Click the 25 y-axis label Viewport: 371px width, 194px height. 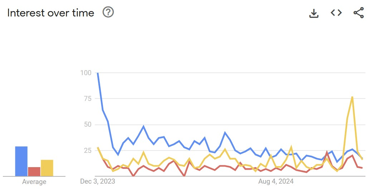click(x=88, y=150)
